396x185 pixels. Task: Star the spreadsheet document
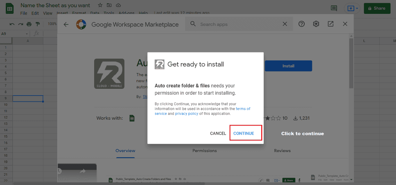[x=100, y=5]
